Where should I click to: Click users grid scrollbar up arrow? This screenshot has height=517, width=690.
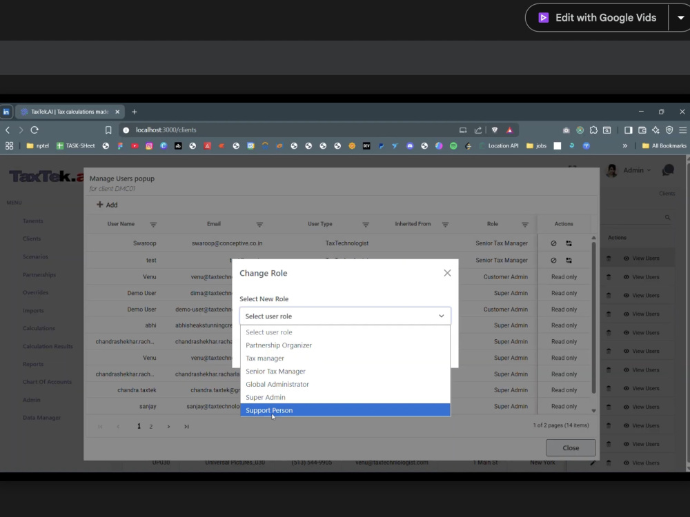click(x=593, y=237)
